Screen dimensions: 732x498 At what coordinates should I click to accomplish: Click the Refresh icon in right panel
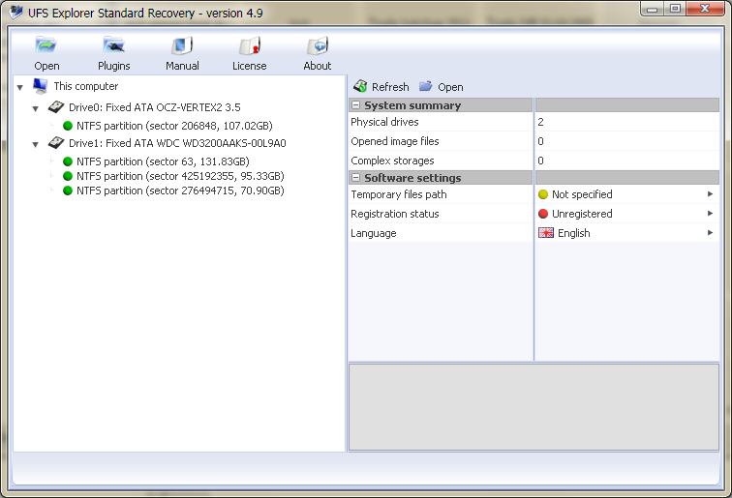[x=360, y=86]
